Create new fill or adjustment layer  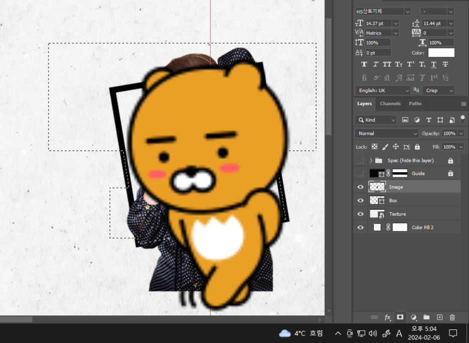[x=414, y=317]
